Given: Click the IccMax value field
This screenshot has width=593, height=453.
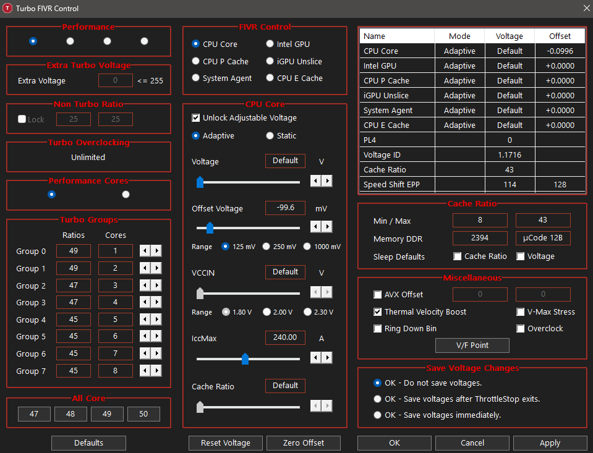Looking at the screenshot, I should (285, 337).
